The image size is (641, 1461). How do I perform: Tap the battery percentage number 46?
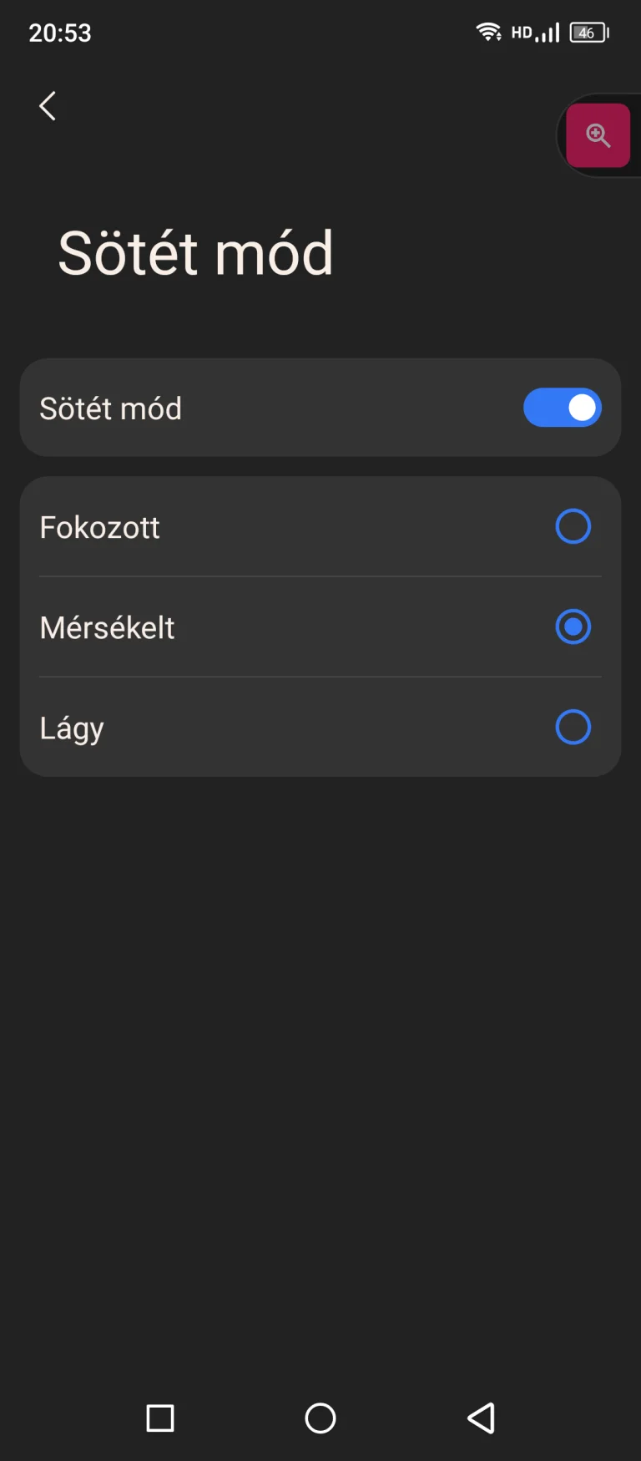(x=586, y=33)
